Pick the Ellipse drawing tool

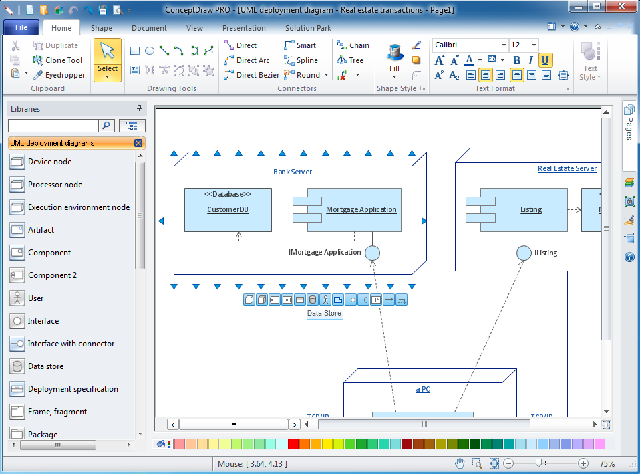150,51
